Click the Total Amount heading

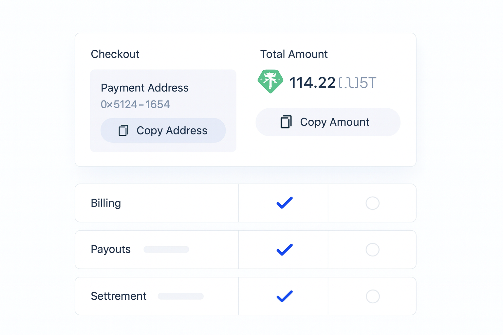tap(294, 54)
